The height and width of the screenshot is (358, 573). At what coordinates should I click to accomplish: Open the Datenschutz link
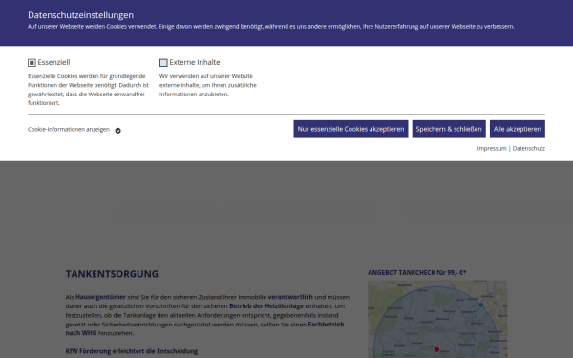(x=529, y=148)
